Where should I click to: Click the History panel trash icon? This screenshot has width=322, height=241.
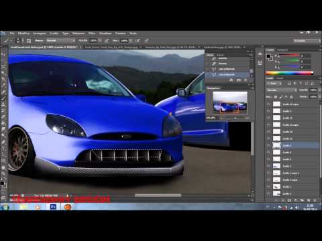(x=246, y=80)
